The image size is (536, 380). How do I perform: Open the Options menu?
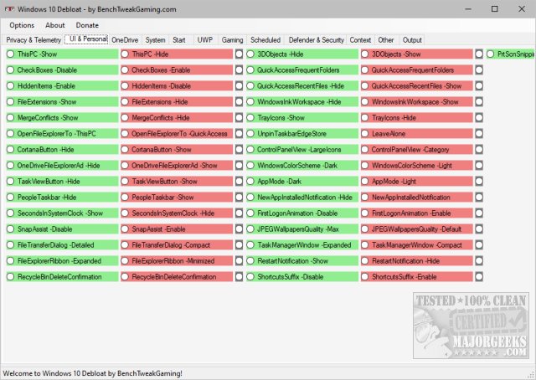[x=22, y=25]
